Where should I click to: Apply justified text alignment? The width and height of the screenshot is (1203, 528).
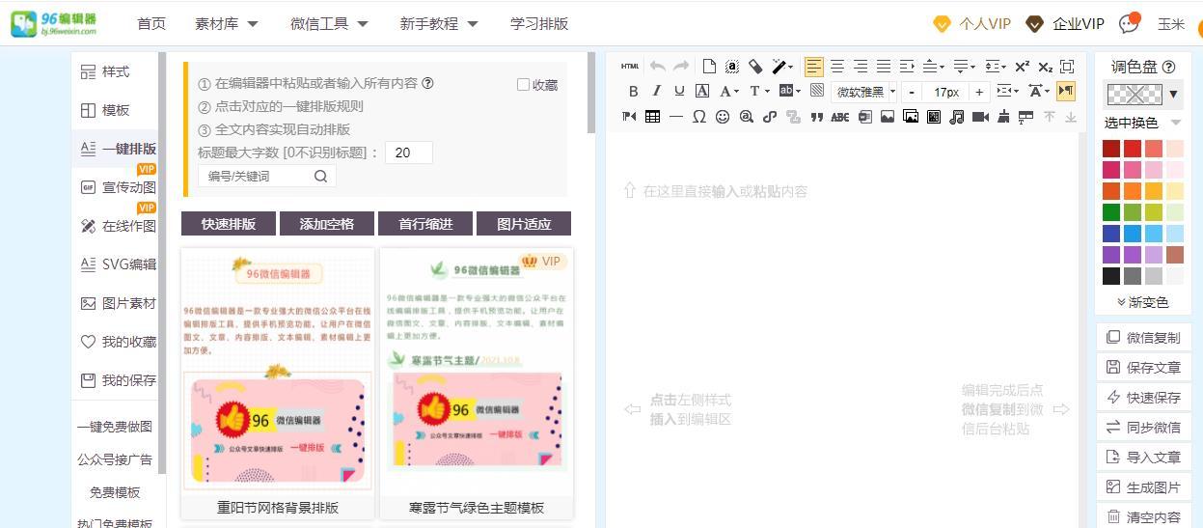[884, 67]
